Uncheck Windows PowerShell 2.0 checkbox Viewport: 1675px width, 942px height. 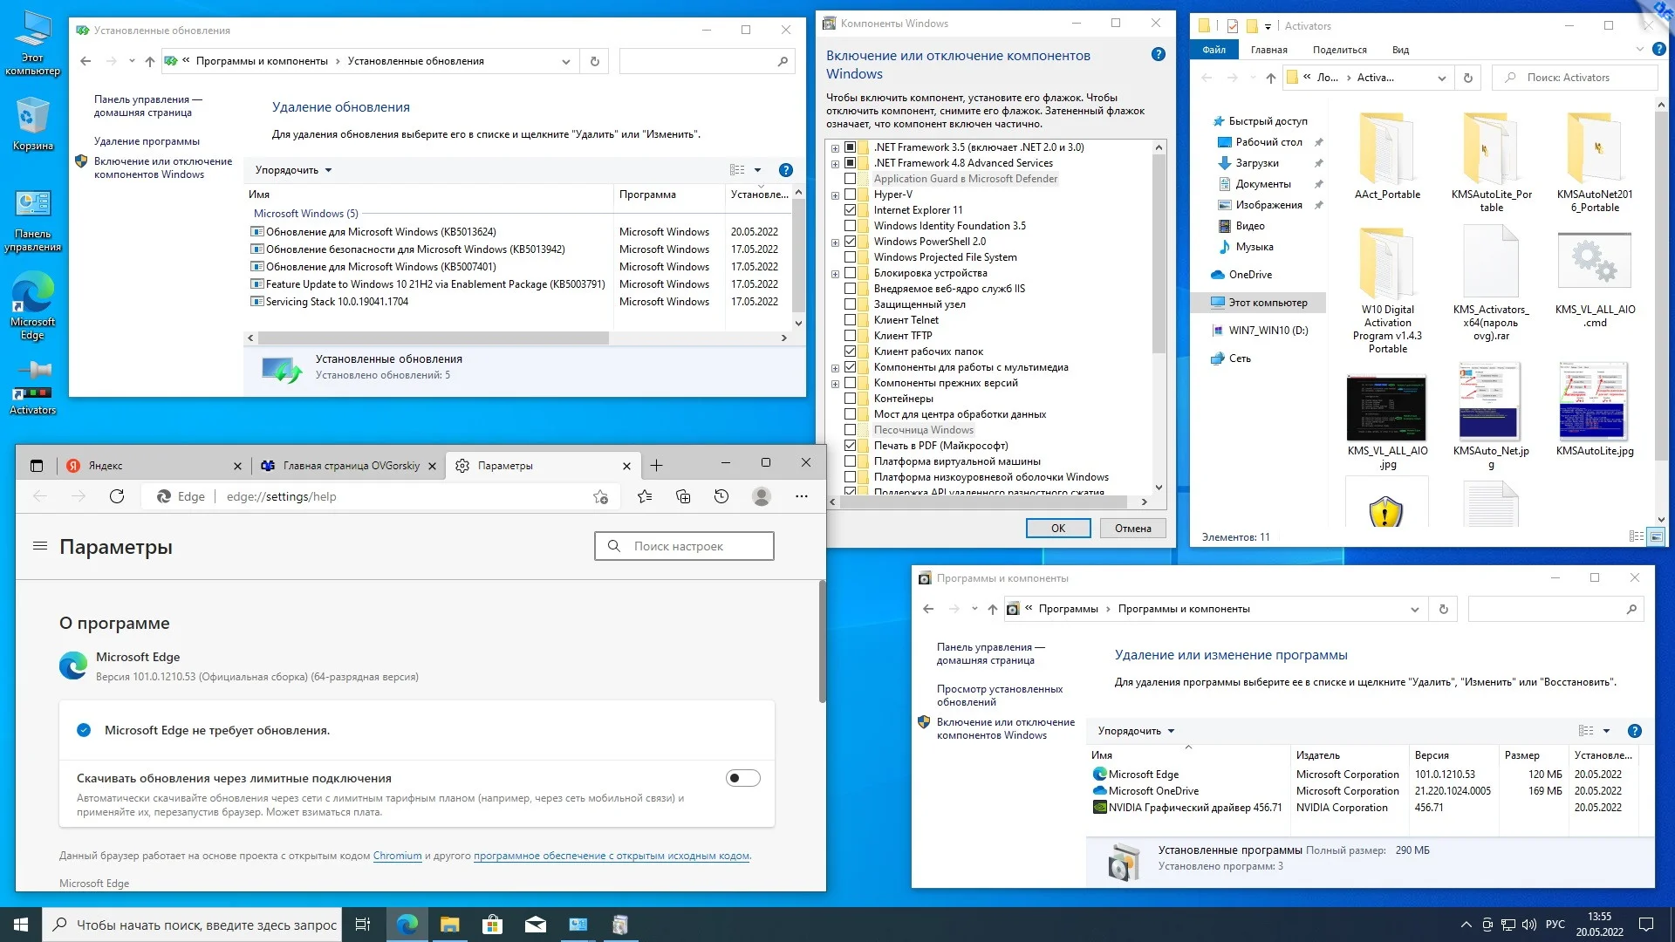[x=850, y=242]
